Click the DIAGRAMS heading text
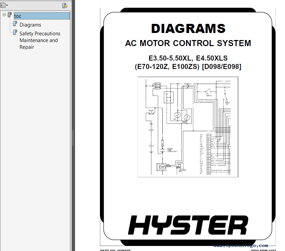The image size is (285, 251). pyautogui.click(x=188, y=29)
